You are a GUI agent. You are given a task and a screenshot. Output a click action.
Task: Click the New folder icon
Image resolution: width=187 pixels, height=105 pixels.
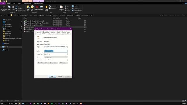coord(46,8)
